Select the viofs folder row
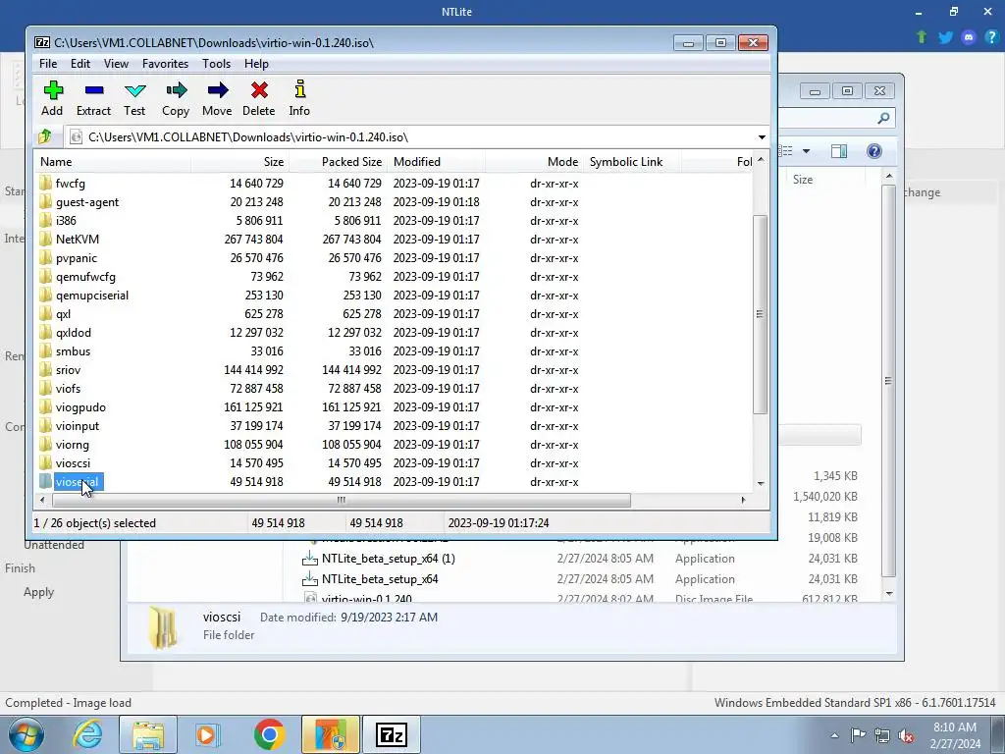1005x754 pixels. 394,388
